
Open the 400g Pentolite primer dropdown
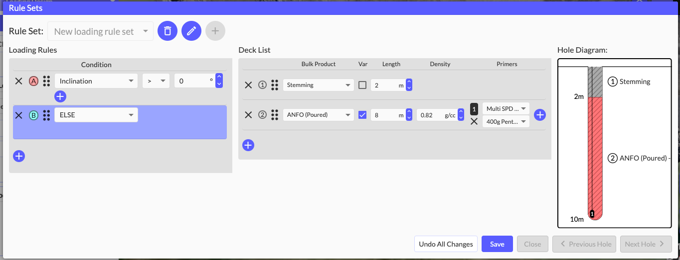coord(506,121)
